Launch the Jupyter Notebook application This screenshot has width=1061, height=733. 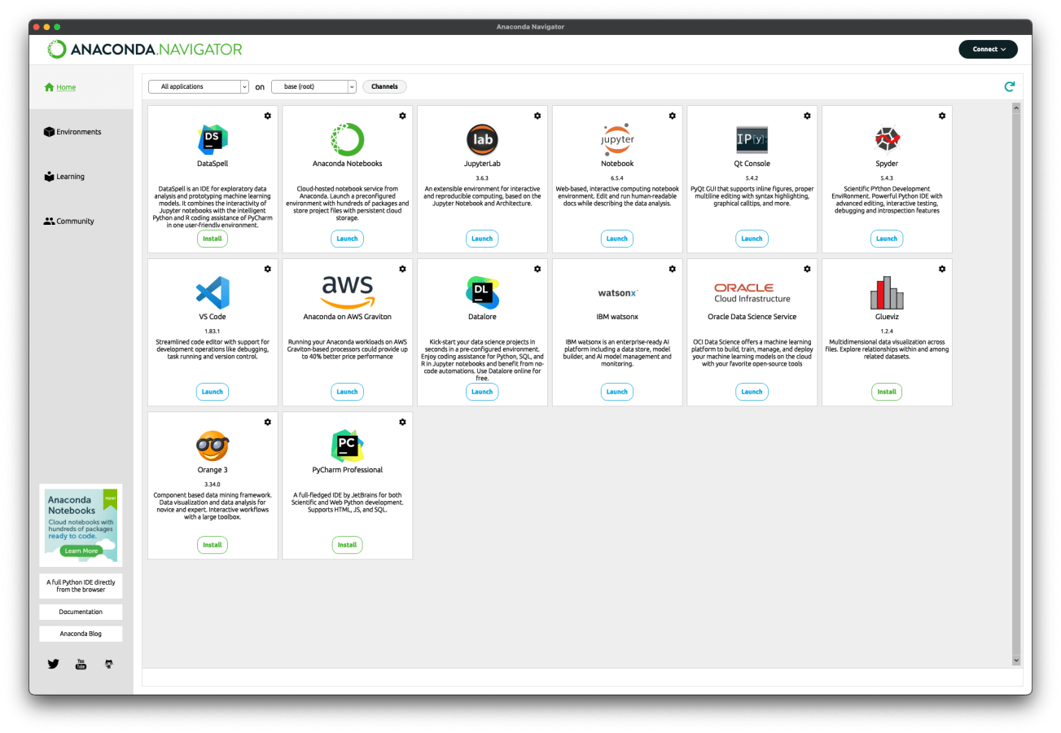point(617,239)
